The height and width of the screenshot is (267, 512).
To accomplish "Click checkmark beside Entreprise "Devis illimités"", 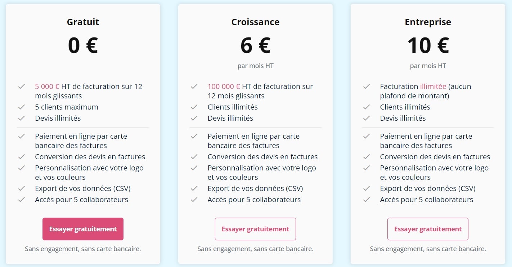I will coord(367,118).
